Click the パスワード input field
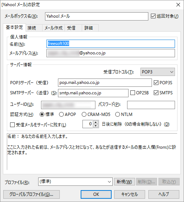The height and width of the screenshot is (202, 184). click(x=151, y=105)
